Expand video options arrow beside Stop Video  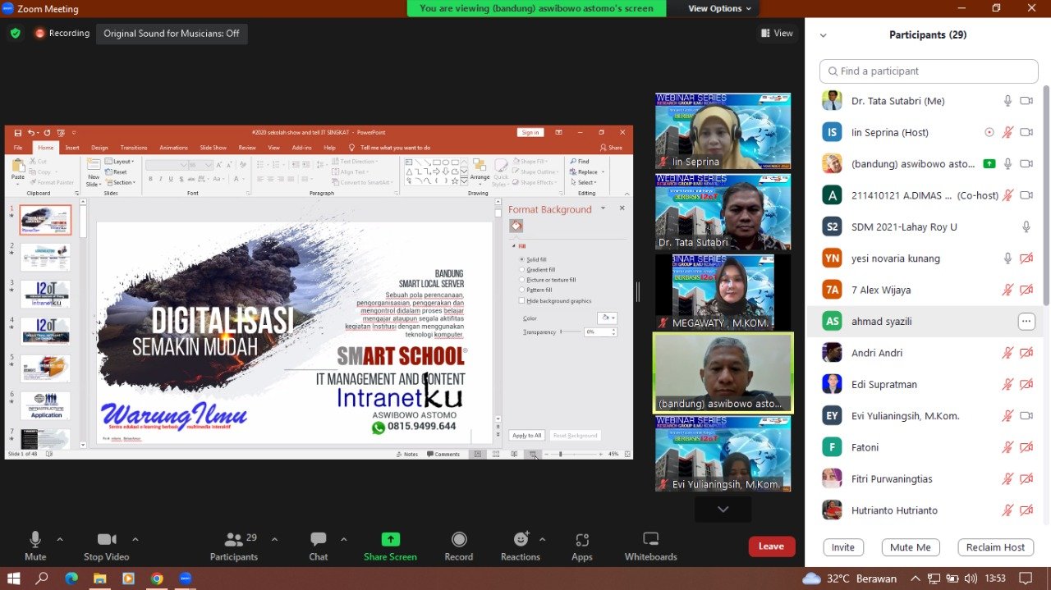(135, 539)
